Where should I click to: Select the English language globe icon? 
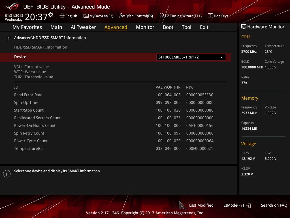(x=62, y=16)
